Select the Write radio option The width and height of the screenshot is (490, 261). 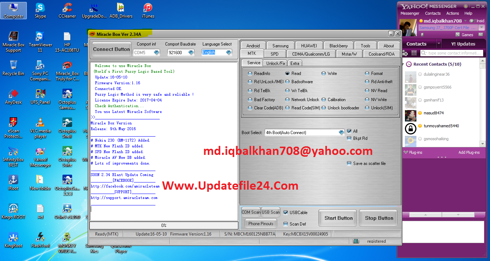click(324, 73)
